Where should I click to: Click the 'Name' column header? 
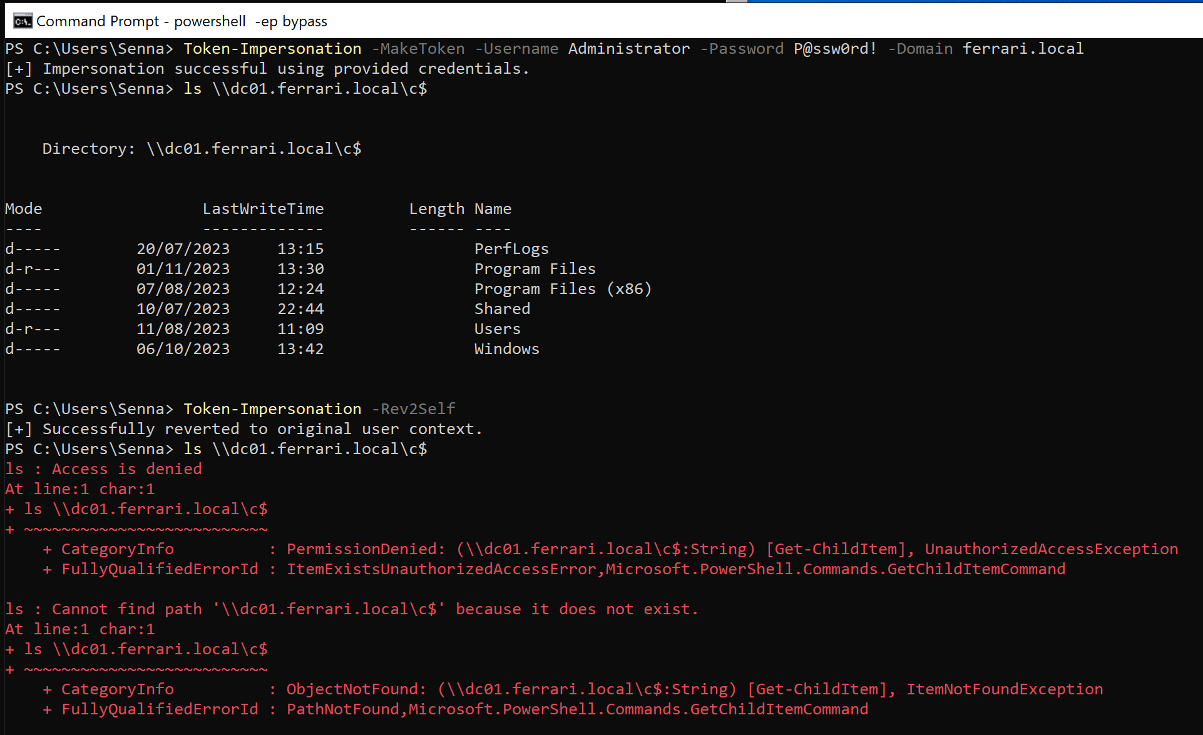tap(493, 209)
